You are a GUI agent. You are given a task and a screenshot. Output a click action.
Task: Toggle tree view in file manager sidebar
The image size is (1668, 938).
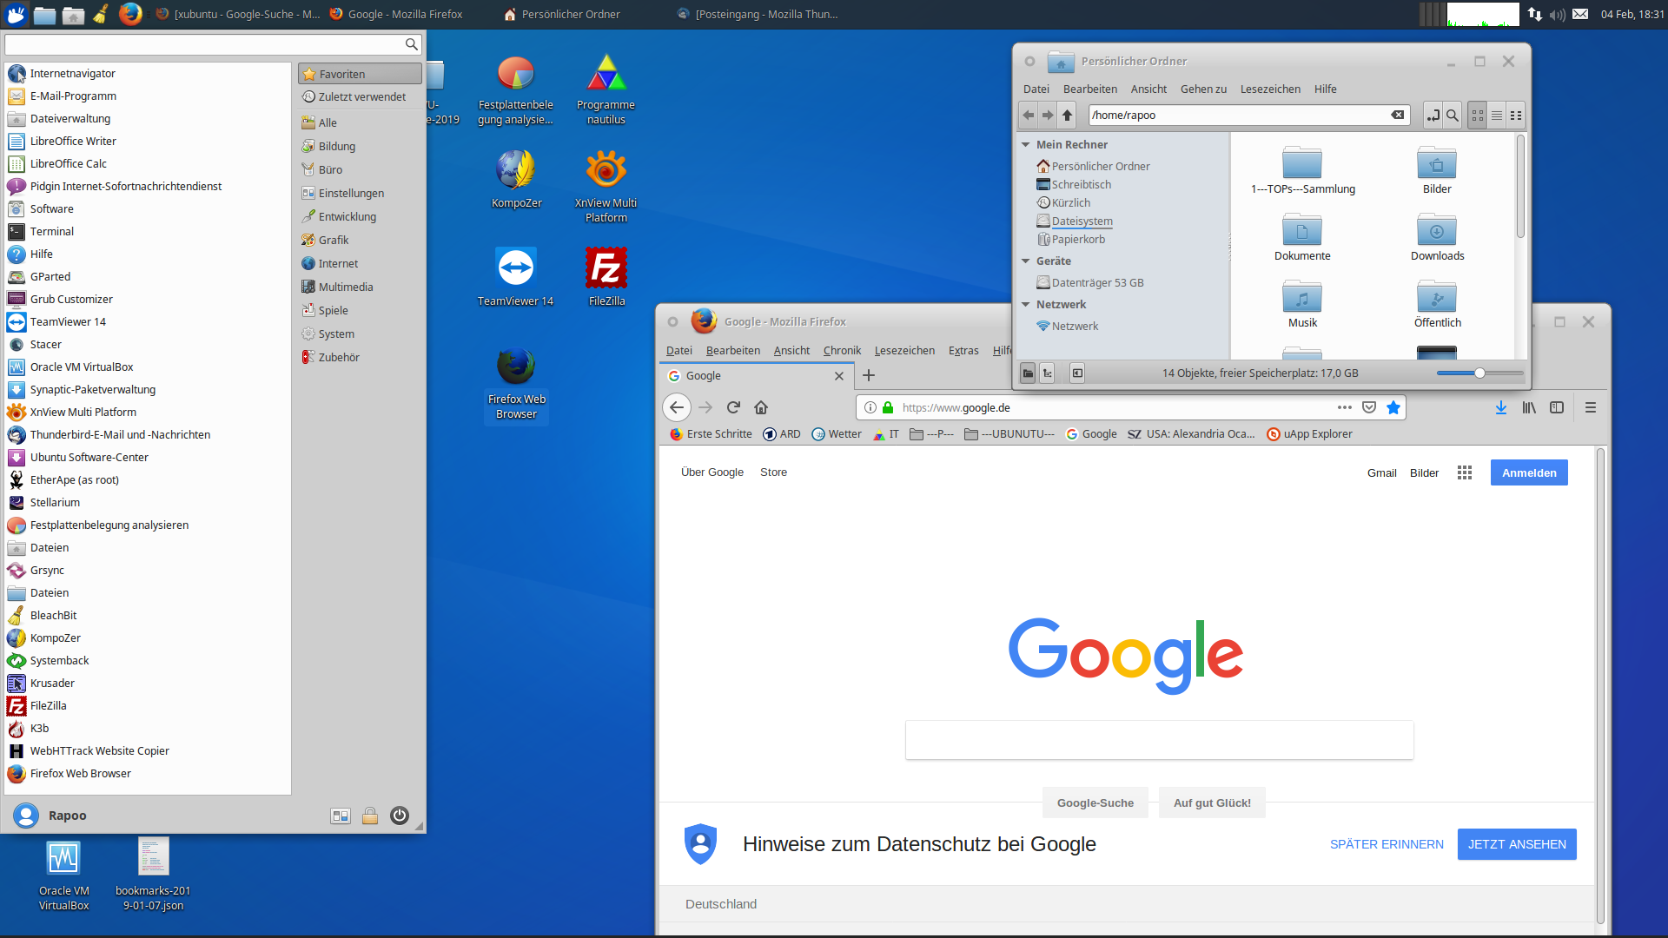[1048, 373]
